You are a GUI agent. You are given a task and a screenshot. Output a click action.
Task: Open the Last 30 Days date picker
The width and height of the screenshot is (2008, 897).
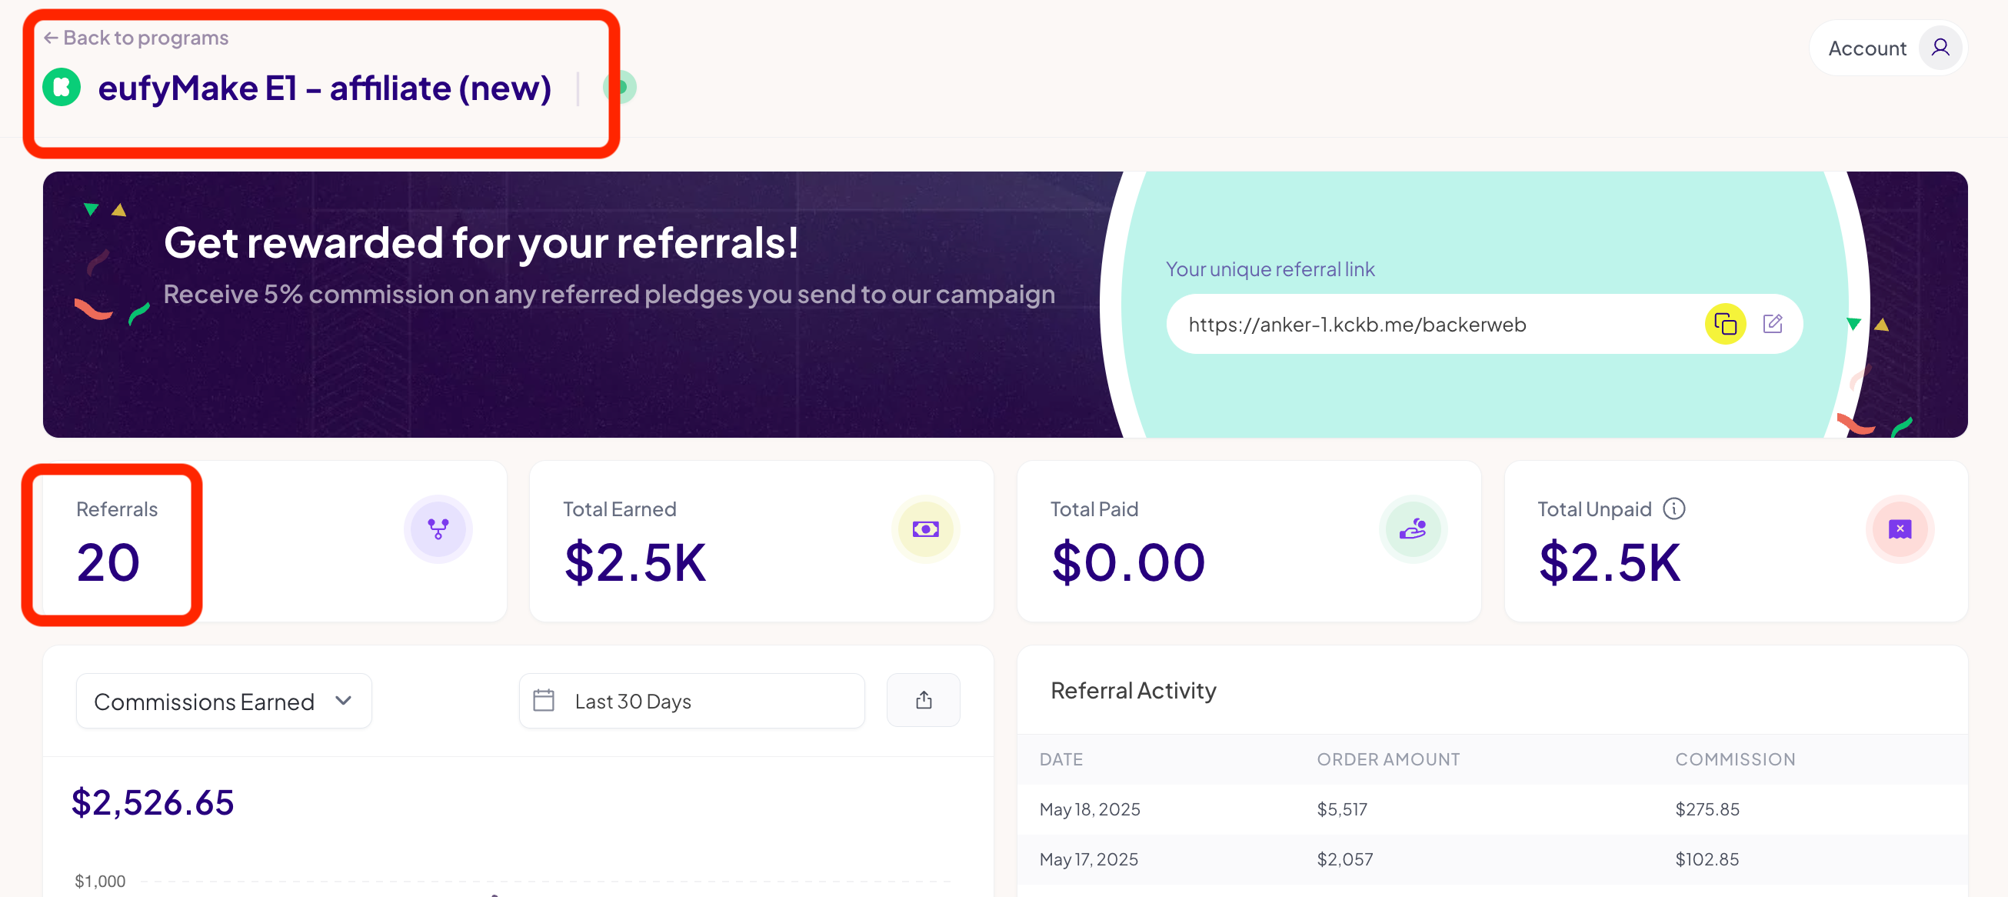coord(692,700)
